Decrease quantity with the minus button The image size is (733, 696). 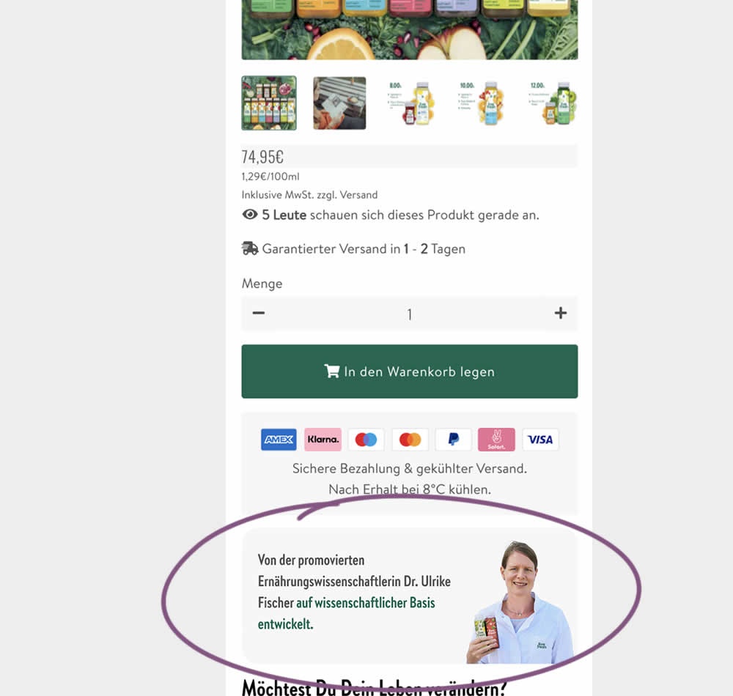(x=259, y=313)
